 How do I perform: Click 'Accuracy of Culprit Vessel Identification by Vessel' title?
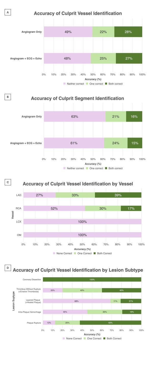click(78, 184)
